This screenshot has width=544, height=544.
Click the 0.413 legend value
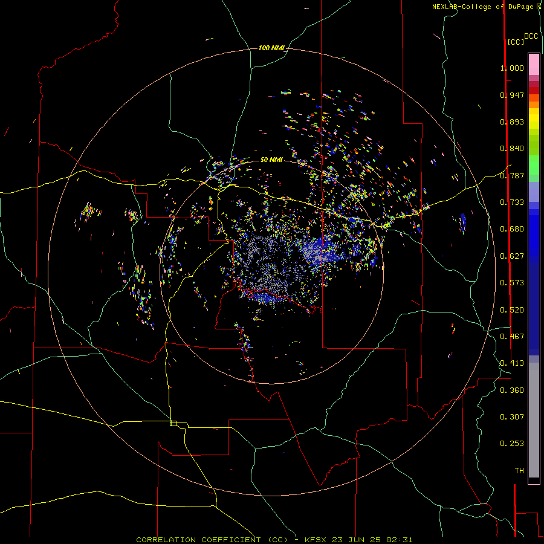click(512, 363)
